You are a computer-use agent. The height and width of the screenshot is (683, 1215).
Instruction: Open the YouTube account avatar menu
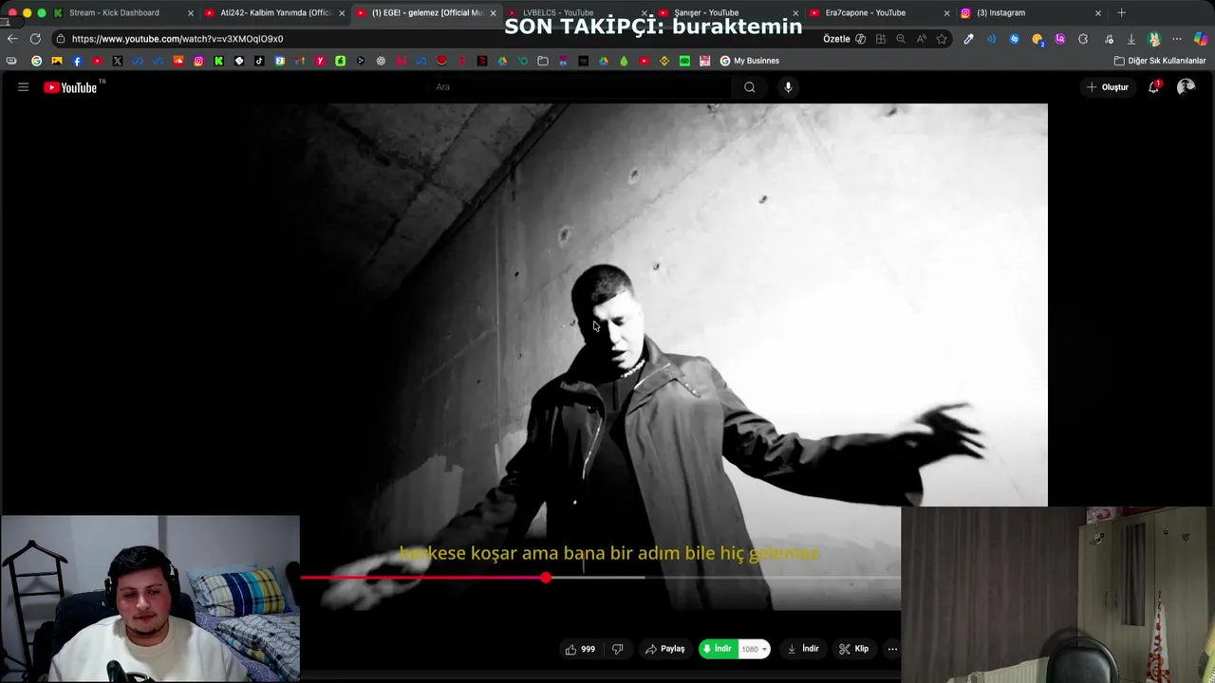pyautogui.click(x=1186, y=87)
